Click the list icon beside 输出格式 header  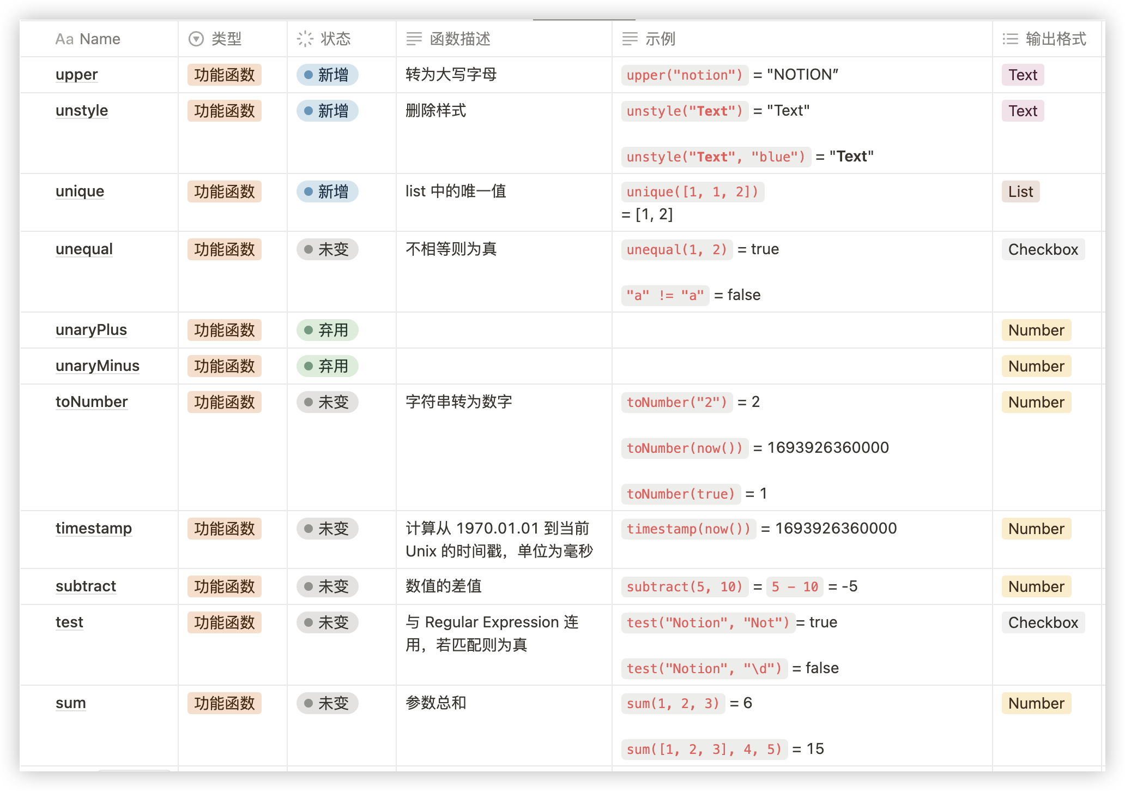coord(1010,39)
